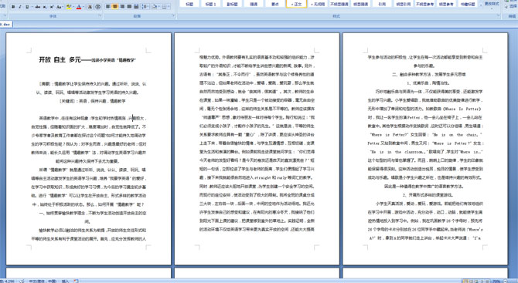Select the 正文 style in gallery
Viewport: 518px width, 283px height.
(x=296, y=5)
